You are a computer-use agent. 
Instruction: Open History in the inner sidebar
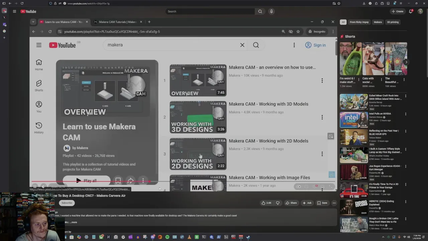39,128
